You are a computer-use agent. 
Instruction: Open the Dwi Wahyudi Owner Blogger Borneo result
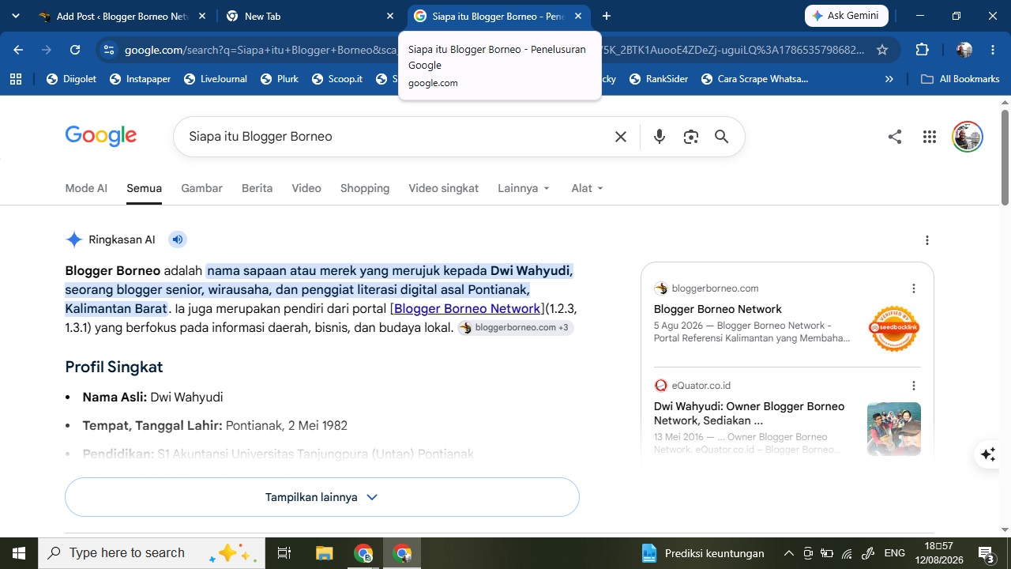point(749,413)
